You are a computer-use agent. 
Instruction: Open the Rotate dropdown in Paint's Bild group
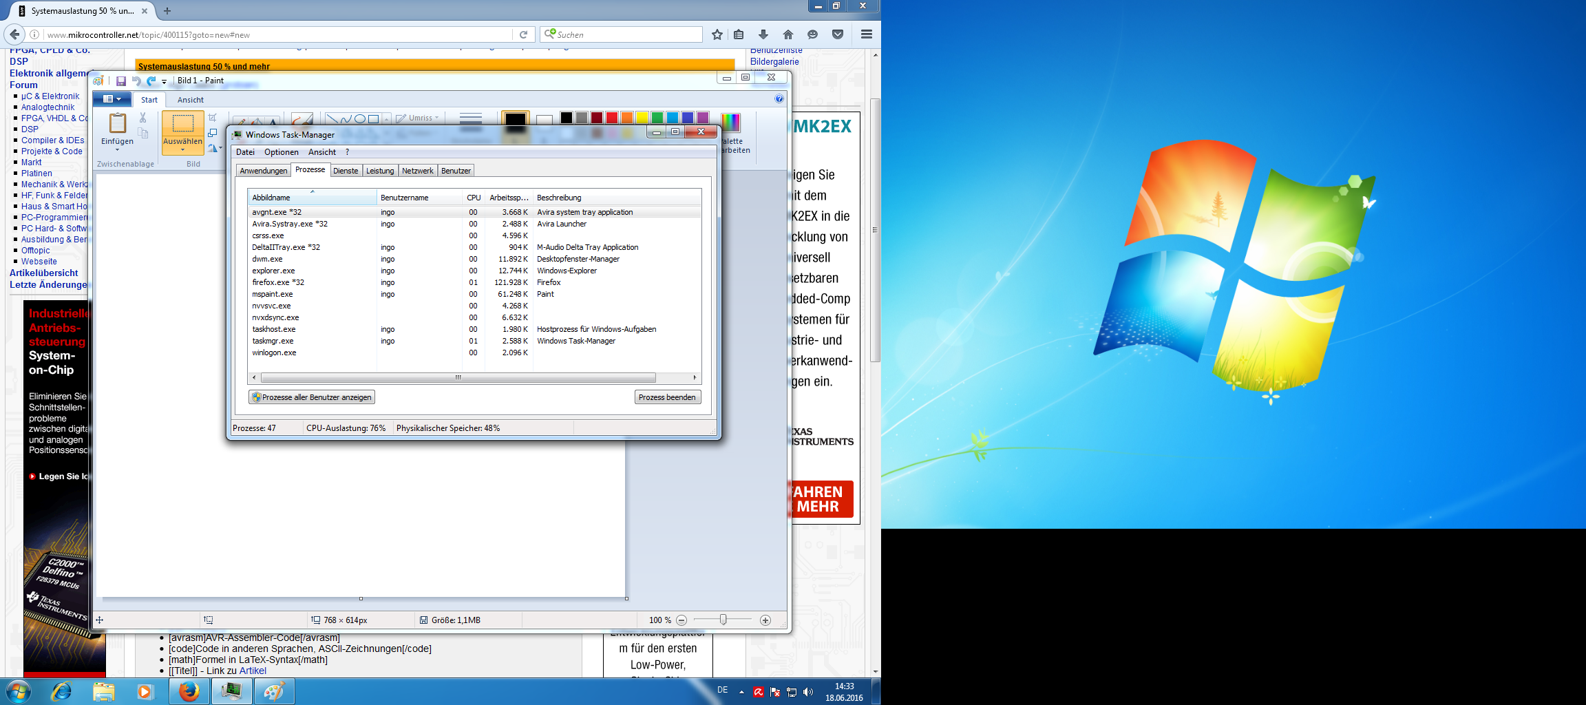pyautogui.click(x=215, y=148)
